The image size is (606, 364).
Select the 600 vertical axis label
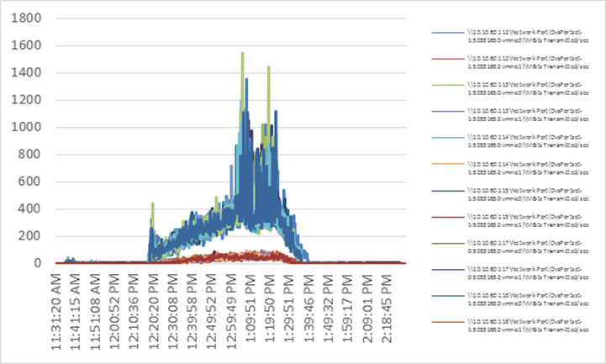coord(29,182)
